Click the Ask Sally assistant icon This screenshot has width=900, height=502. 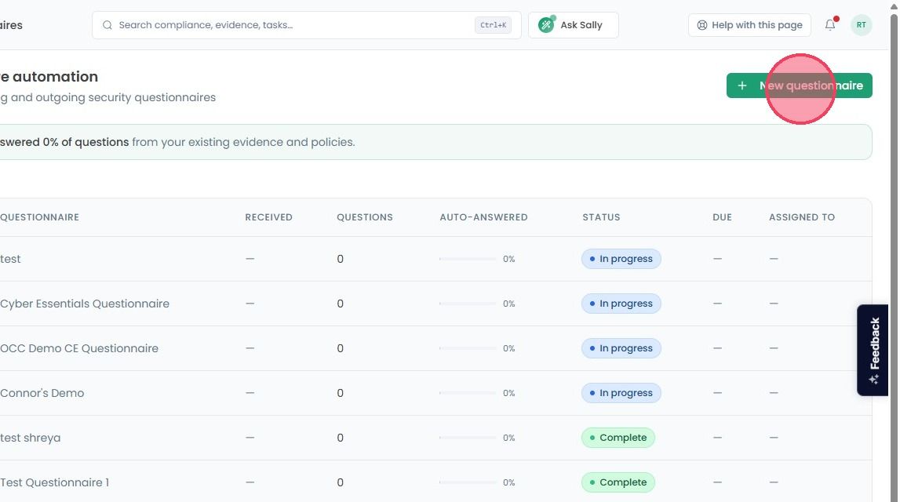click(x=546, y=24)
